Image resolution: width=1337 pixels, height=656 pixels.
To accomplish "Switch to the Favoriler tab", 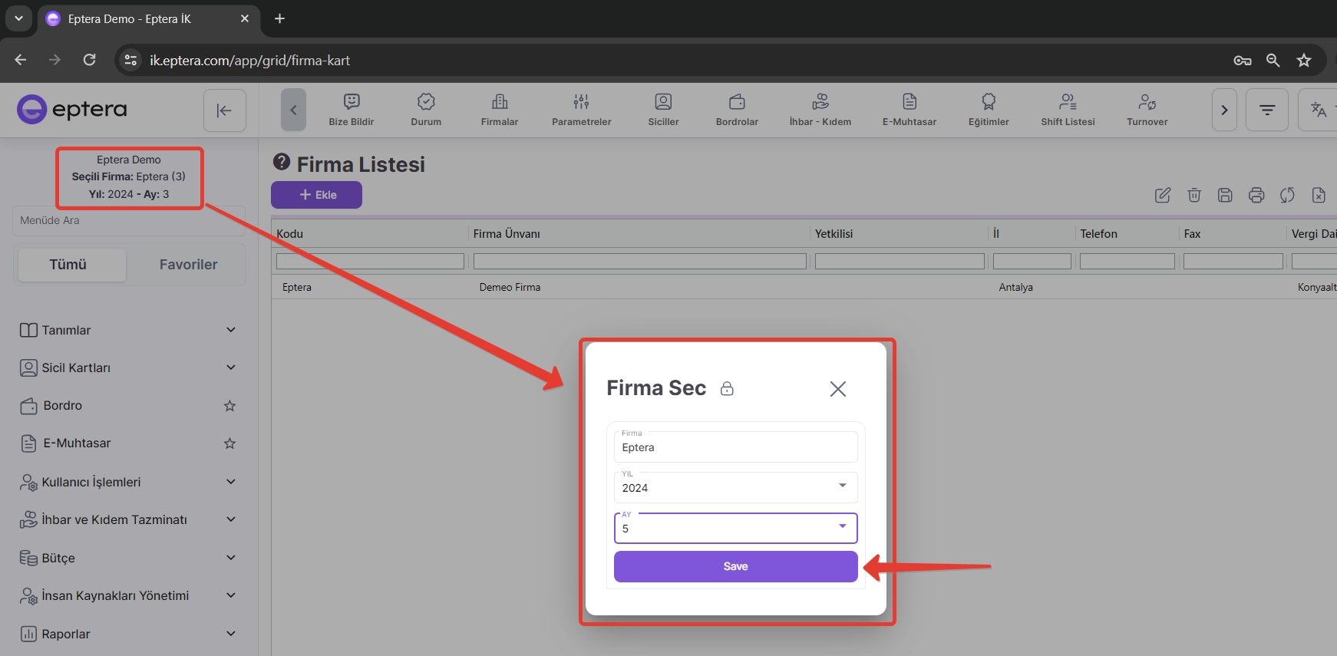I will click(188, 265).
